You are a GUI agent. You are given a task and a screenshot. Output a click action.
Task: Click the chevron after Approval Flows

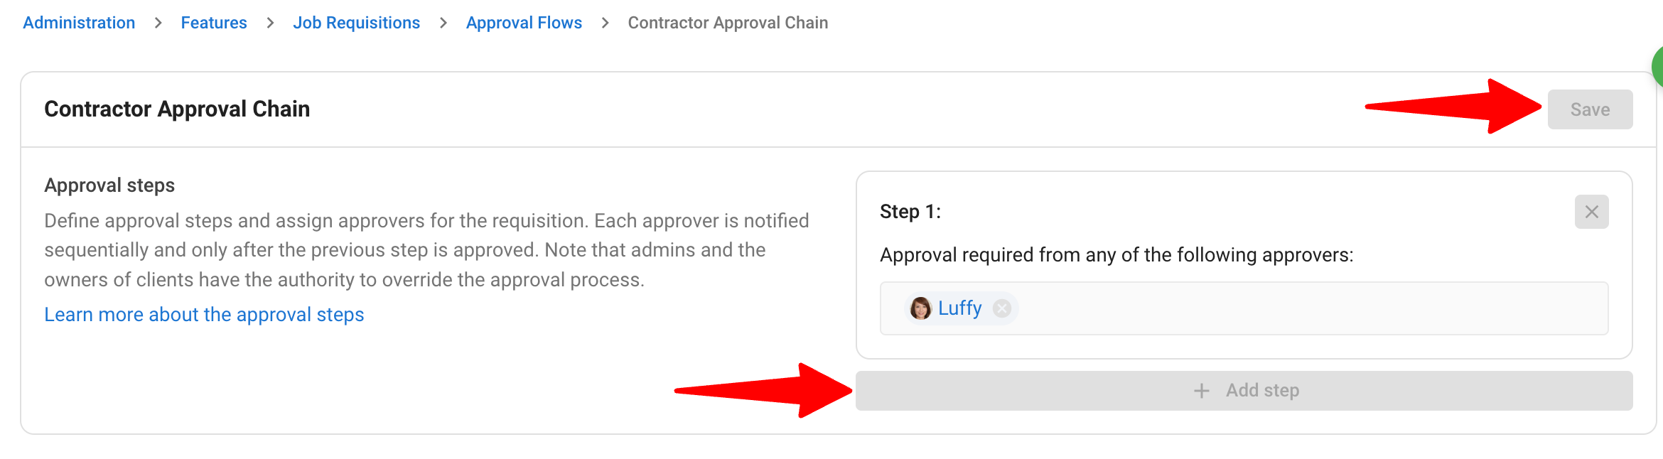coord(605,23)
